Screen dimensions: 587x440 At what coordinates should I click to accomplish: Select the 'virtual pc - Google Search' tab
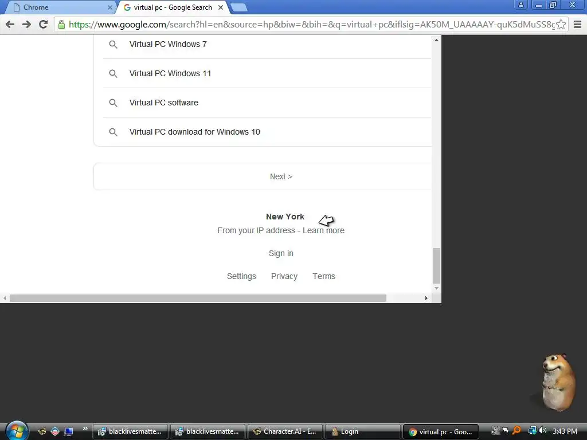[173, 7]
